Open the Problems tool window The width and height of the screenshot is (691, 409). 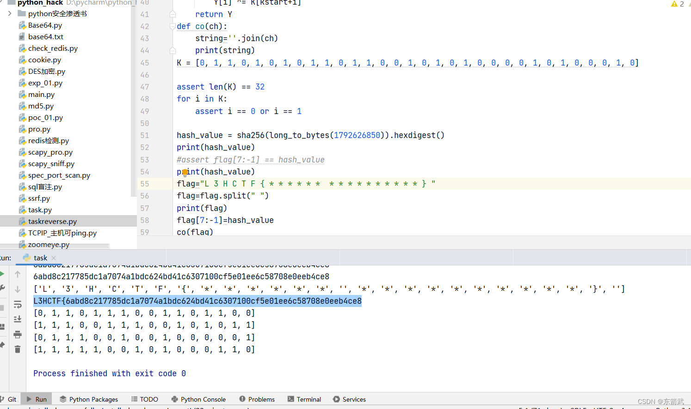257,399
